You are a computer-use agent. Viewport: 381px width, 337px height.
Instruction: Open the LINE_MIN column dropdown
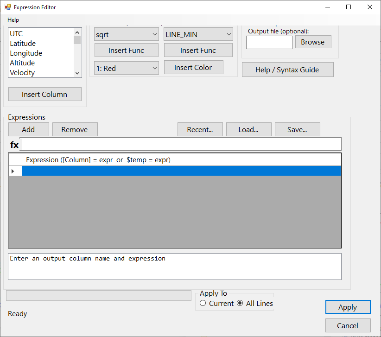point(198,34)
